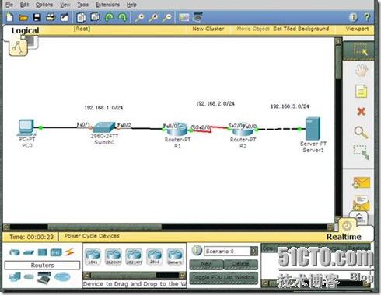Click the Open file folder icon
The width and height of the screenshot is (381, 295).
23,18
